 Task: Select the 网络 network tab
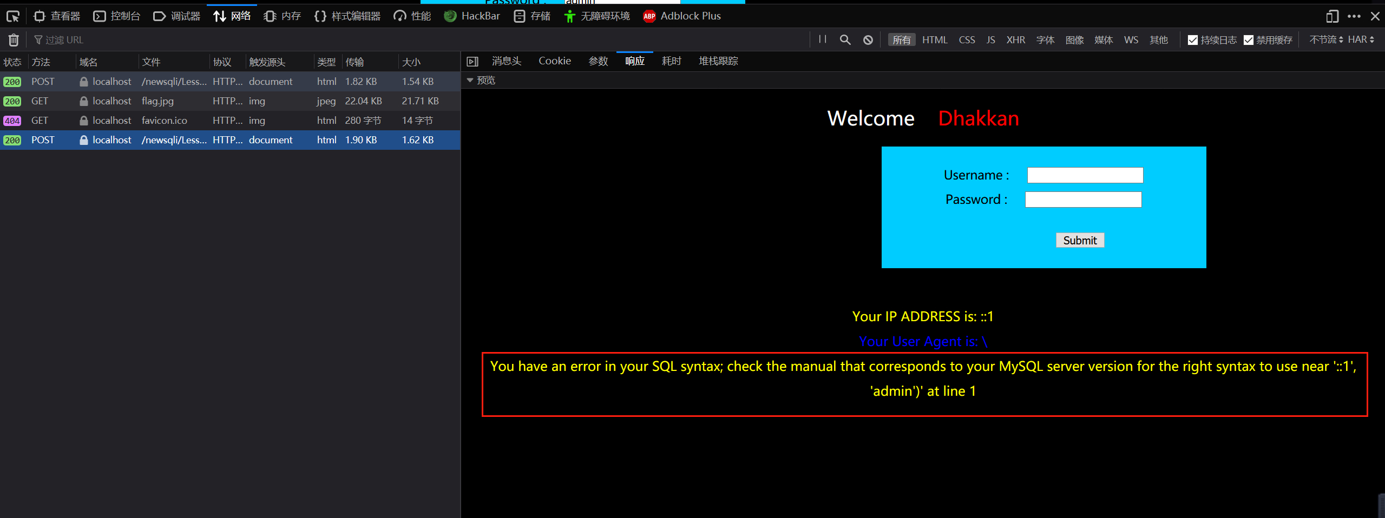[x=232, y=16]
